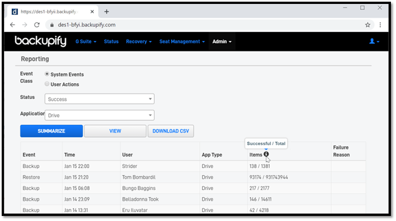Click the browser back arrow

click(x=12, y=25)
